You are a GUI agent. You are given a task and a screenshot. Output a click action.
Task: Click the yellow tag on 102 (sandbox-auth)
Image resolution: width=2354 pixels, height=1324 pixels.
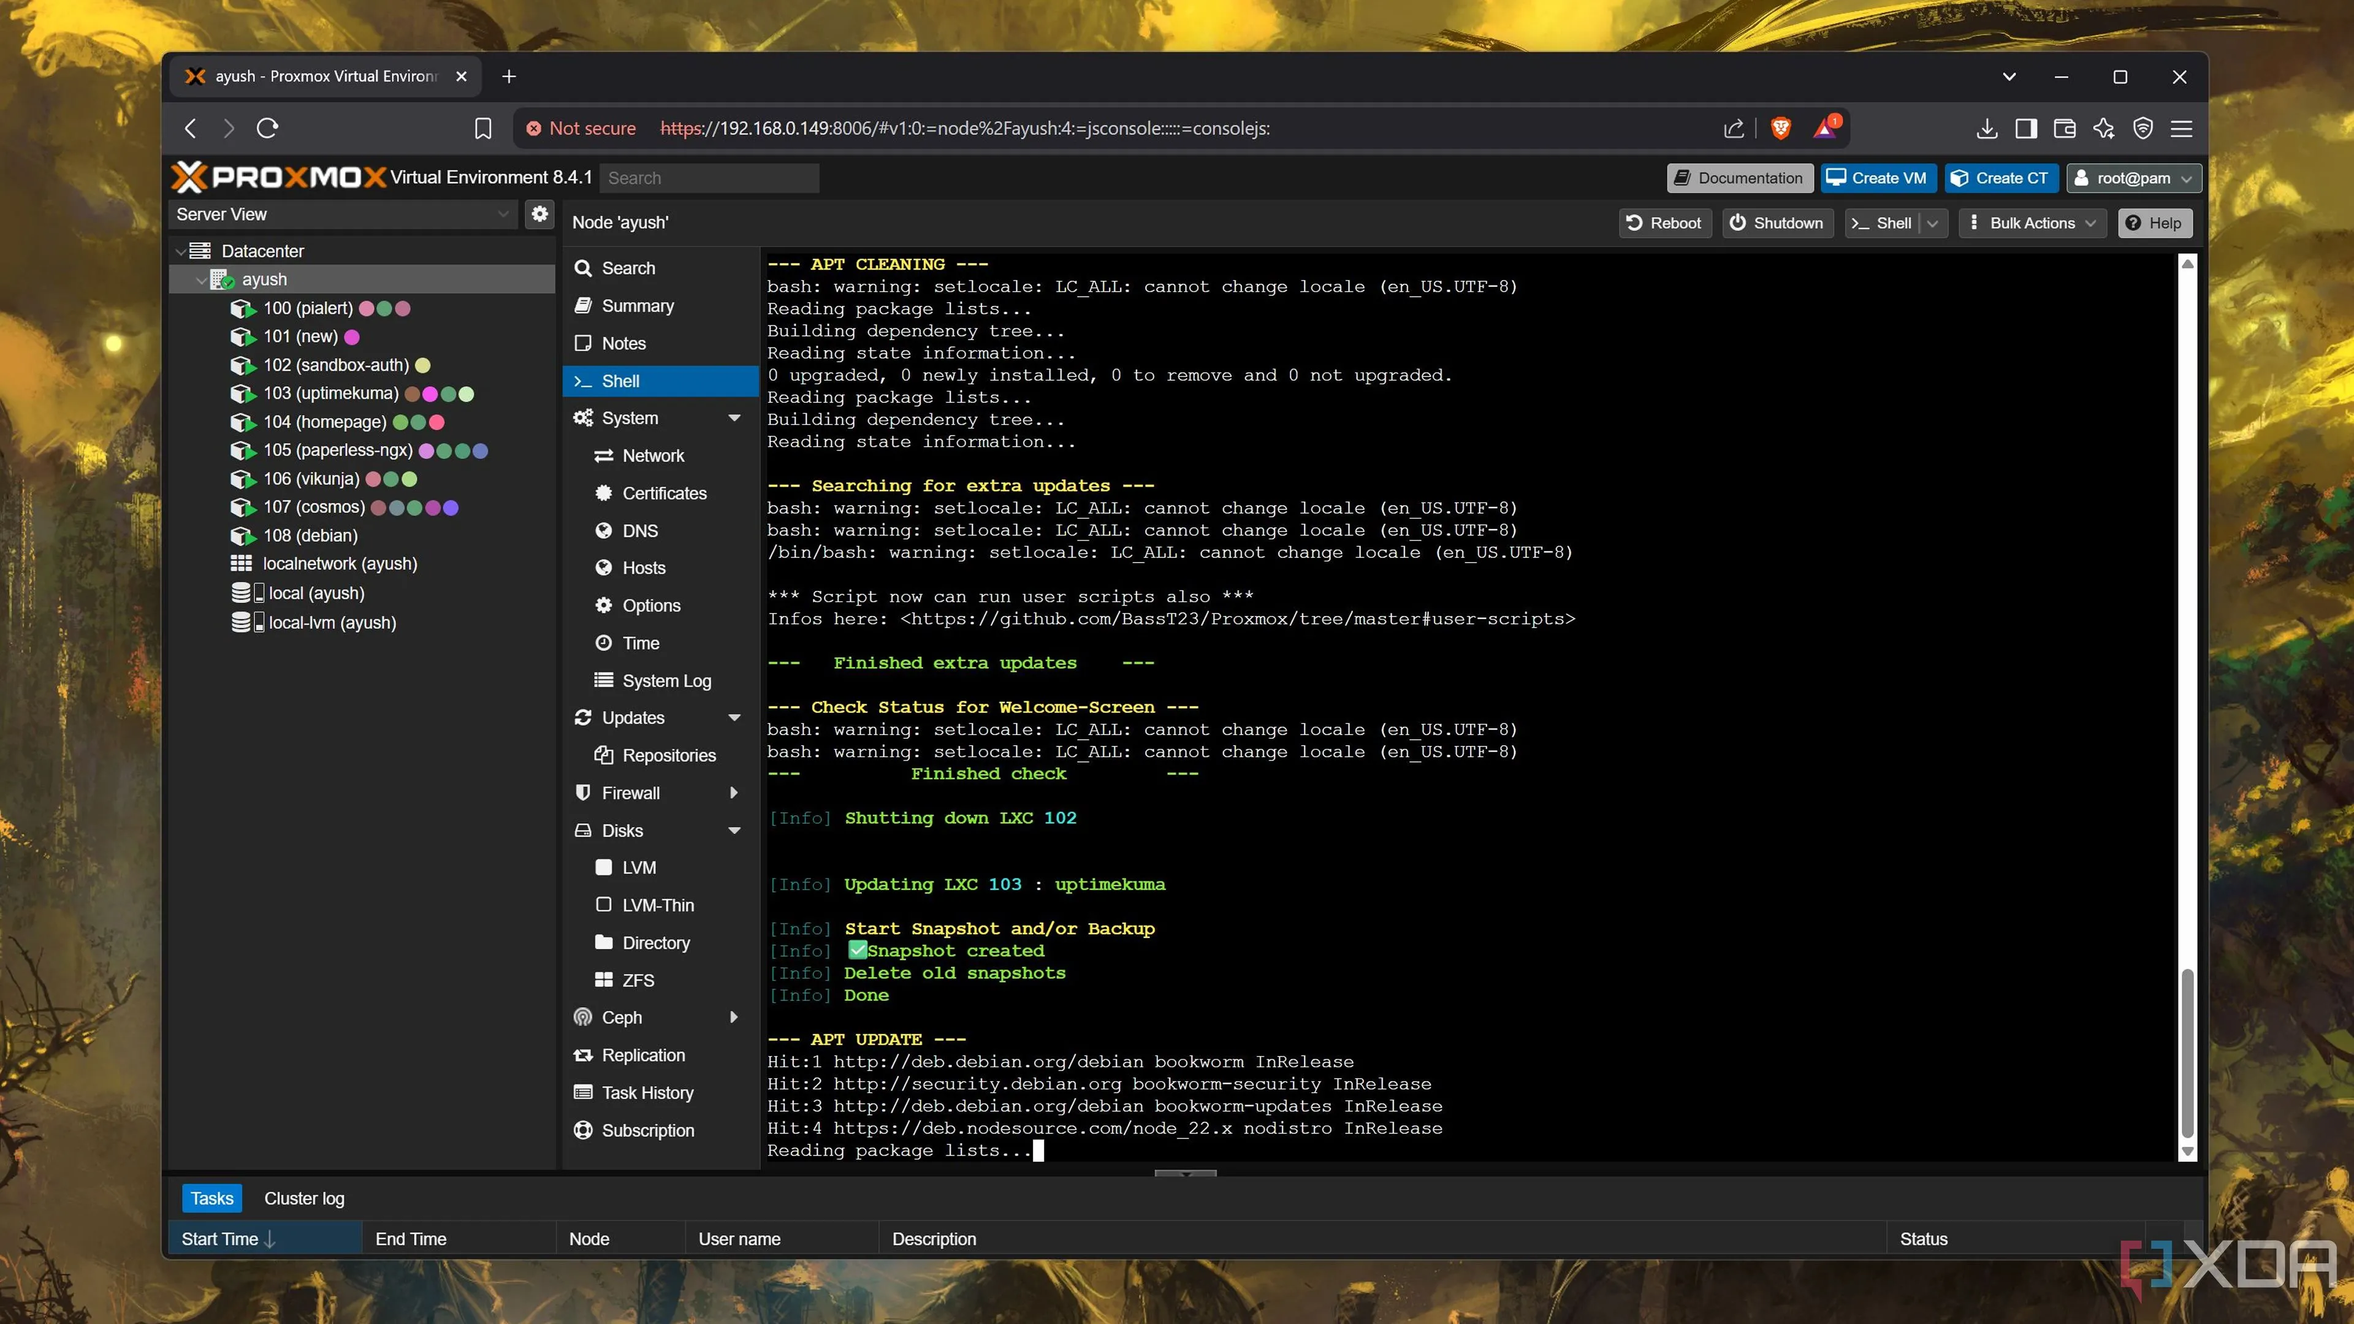422,365
